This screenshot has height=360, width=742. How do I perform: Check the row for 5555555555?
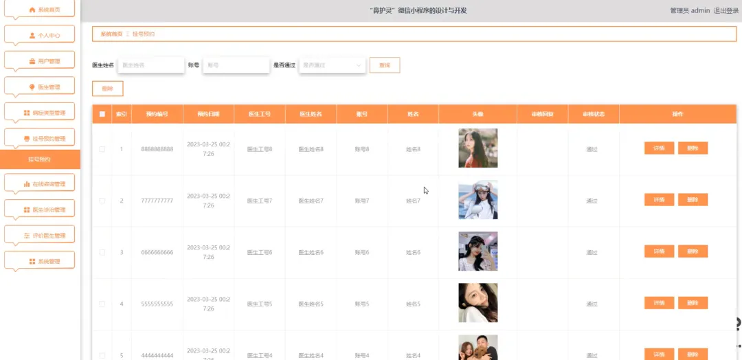pyautogui.click(x=102, y=304)
